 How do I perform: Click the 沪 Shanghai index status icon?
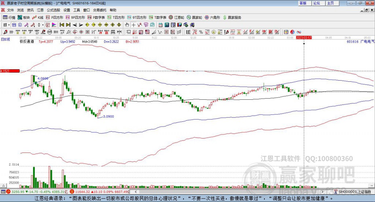pyautogui.click(x=8, y=191)
